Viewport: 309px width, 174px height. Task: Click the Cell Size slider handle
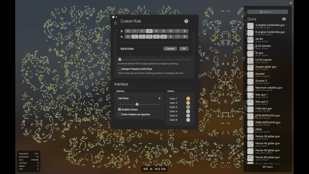pos(137,104)
